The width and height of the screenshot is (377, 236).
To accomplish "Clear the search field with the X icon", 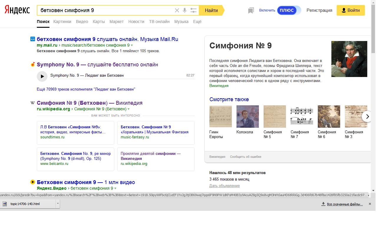I will 177,10.
